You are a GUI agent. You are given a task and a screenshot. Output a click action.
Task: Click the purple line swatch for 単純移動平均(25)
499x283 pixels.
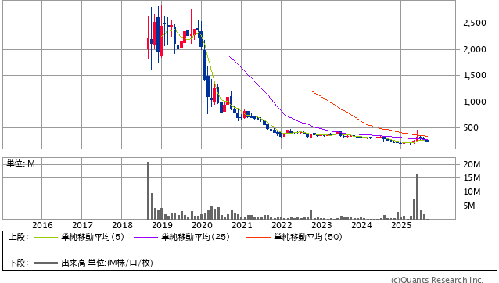pos(145,237)
